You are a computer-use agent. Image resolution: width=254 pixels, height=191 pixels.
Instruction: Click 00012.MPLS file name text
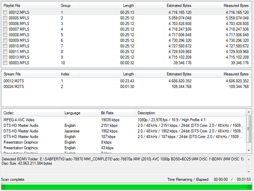tap(19, 12)
